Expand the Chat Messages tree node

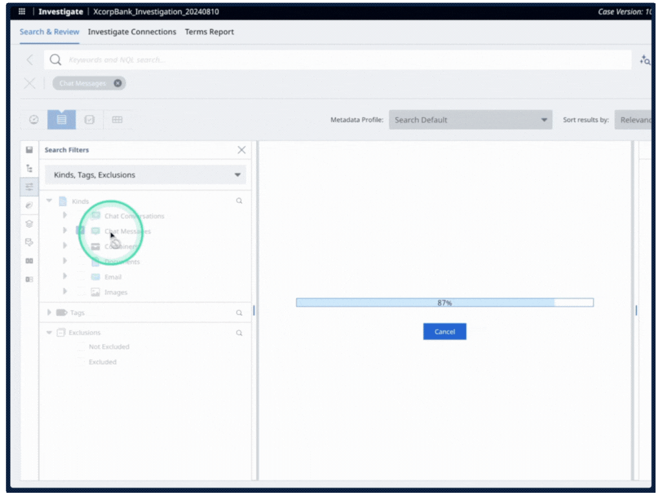tap(65, 231)
